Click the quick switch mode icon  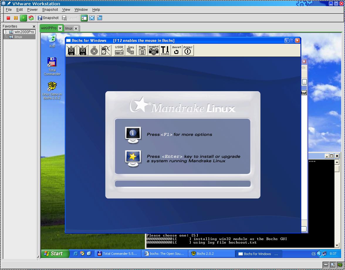point(99,18)
